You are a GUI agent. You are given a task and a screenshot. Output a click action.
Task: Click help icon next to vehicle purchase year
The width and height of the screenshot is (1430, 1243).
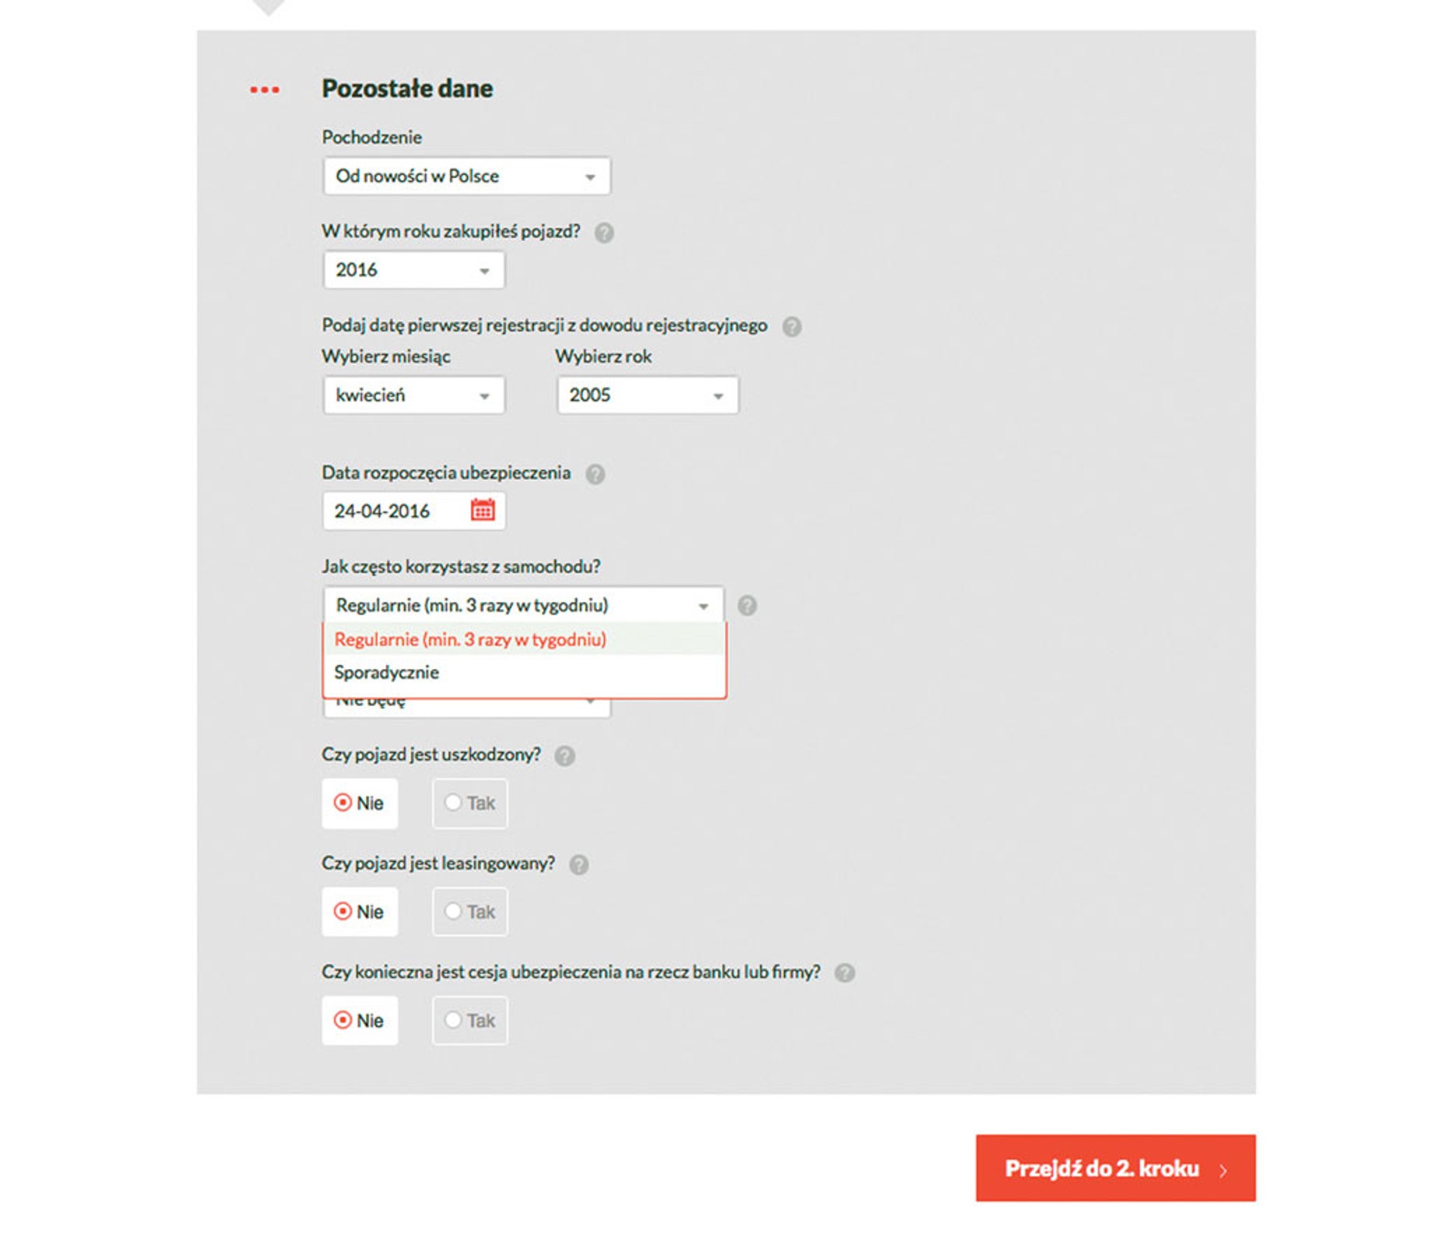coord(604,232)
